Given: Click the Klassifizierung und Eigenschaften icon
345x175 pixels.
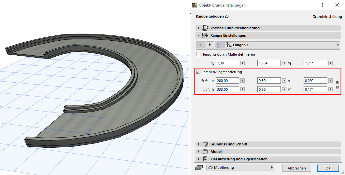Looking at the screenshot, I should coord(205,159).
